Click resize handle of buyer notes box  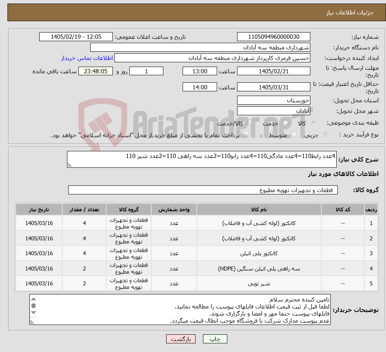coord(32,322)
